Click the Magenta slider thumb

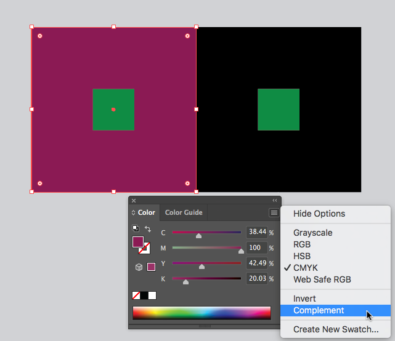point(241,251)
